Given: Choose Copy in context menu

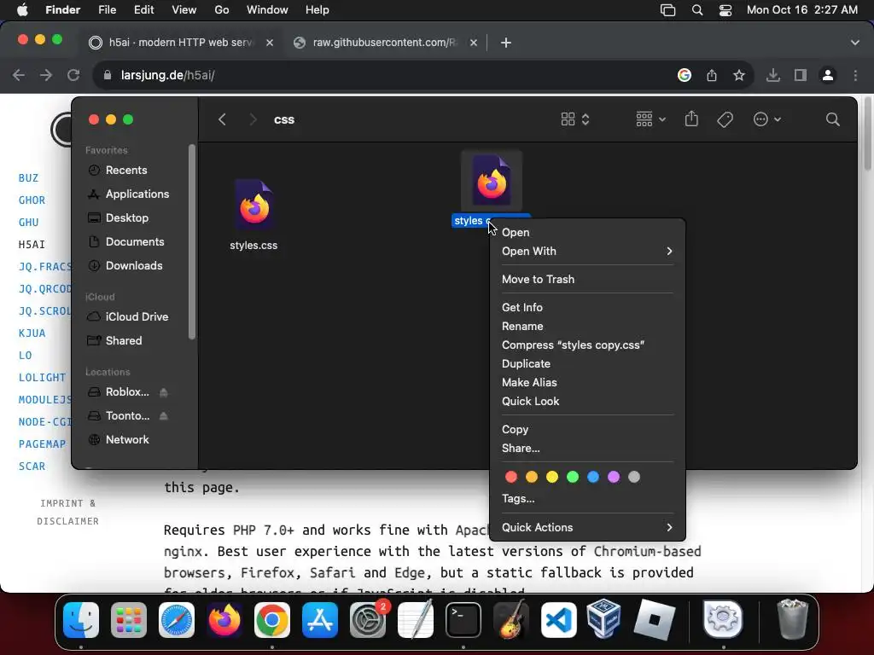Looking at the screenshot, I should point(587,430).
